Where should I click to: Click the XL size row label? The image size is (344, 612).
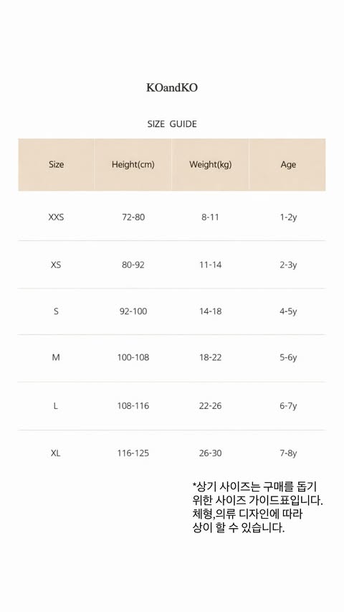tap(56, 453)
